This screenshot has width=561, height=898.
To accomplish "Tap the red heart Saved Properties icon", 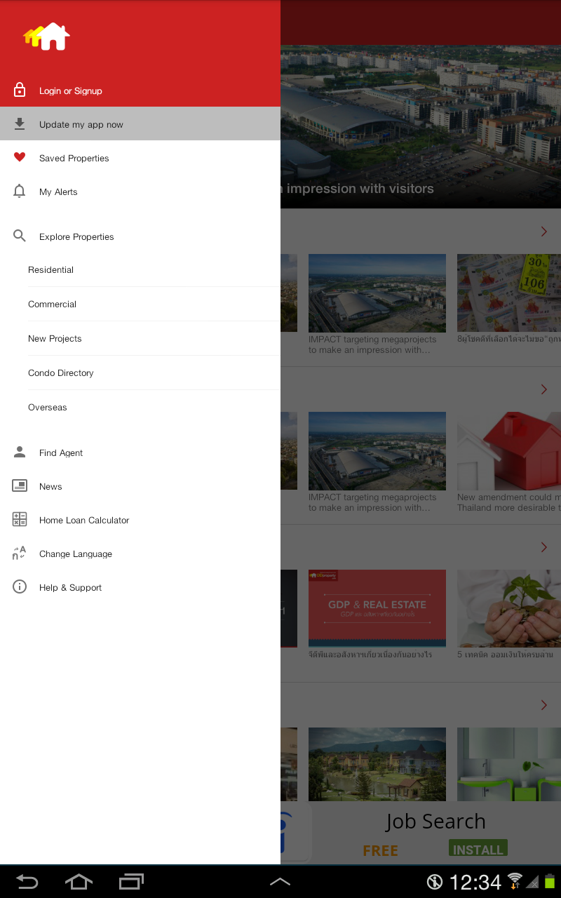I will (x=20, y=158).
